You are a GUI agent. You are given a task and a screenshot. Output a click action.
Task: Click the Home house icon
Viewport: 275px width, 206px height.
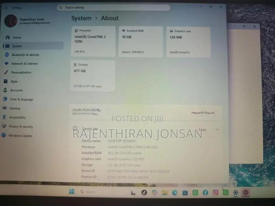(x=8, y=37)
